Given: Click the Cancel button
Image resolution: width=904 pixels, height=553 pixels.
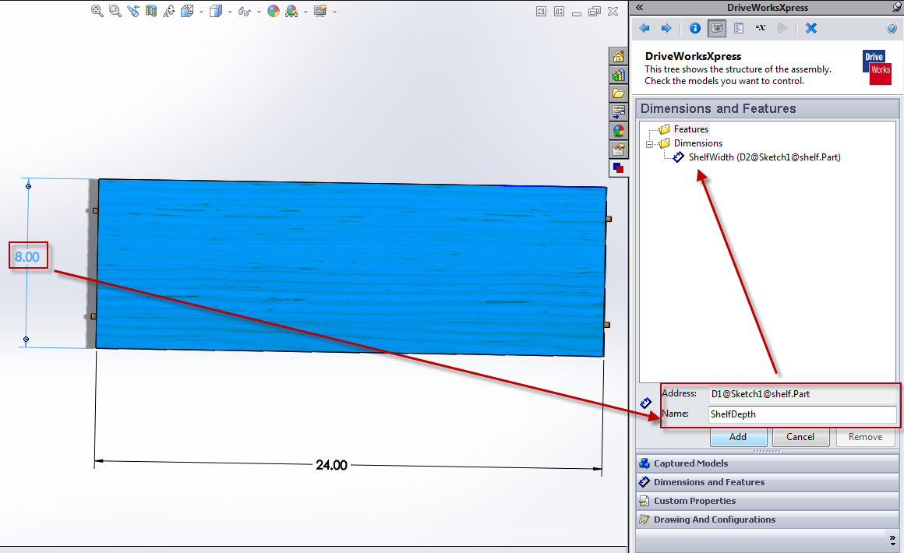Looking at the screenshot, I should pyautogui.click(x=800, y=437).
